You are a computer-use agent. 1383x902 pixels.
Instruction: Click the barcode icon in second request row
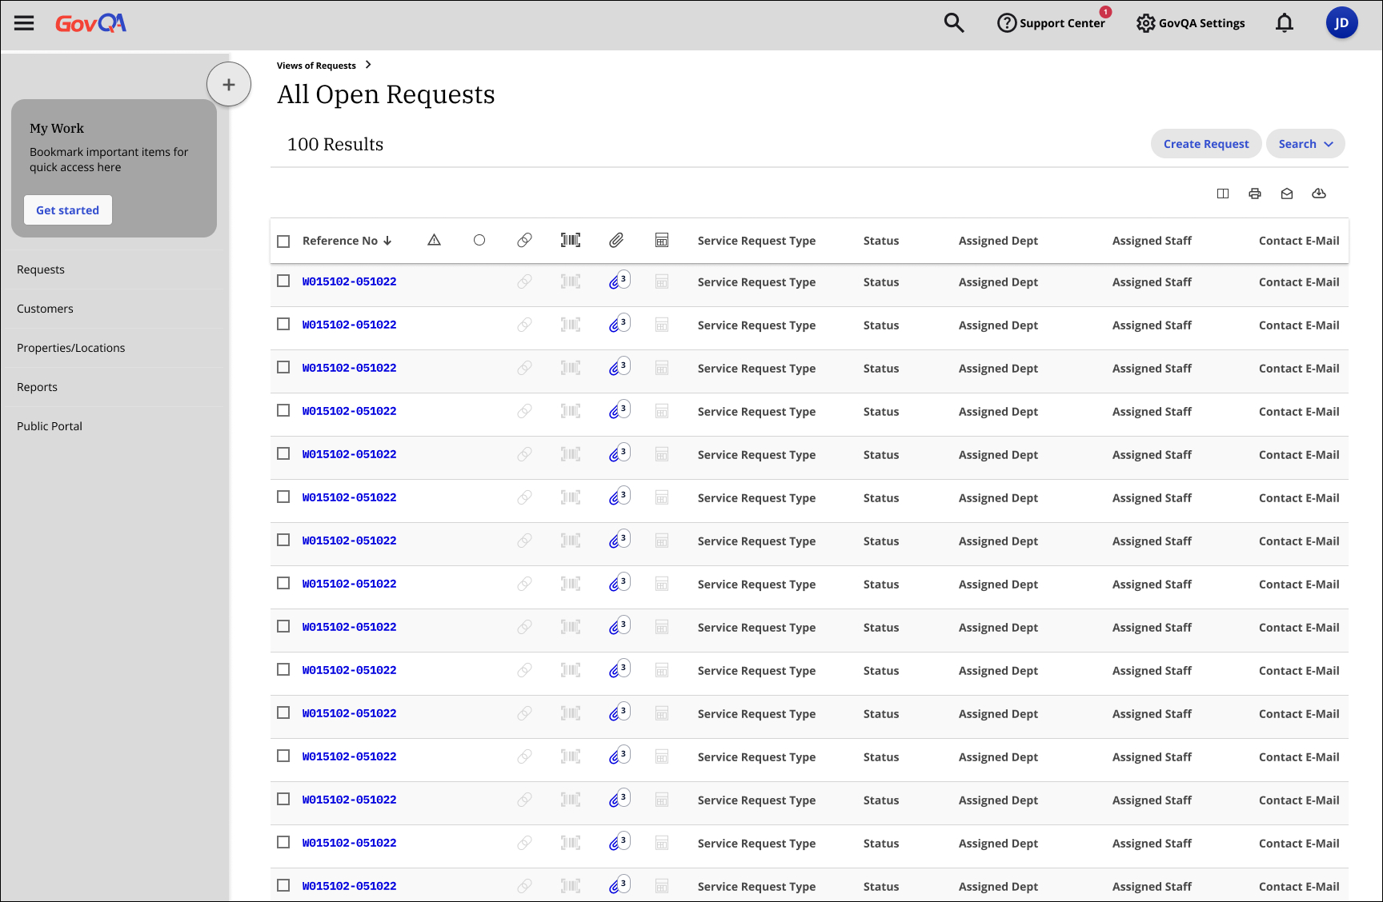tap(571, 325)
